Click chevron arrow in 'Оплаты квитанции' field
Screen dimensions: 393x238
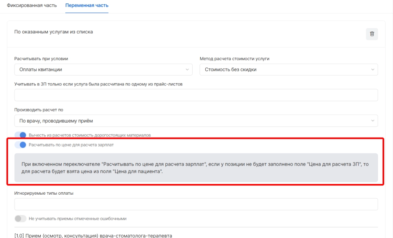click(x=187, y=69)
